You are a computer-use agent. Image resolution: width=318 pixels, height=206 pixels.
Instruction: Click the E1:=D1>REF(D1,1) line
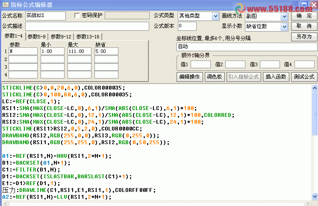coord(31,183)
